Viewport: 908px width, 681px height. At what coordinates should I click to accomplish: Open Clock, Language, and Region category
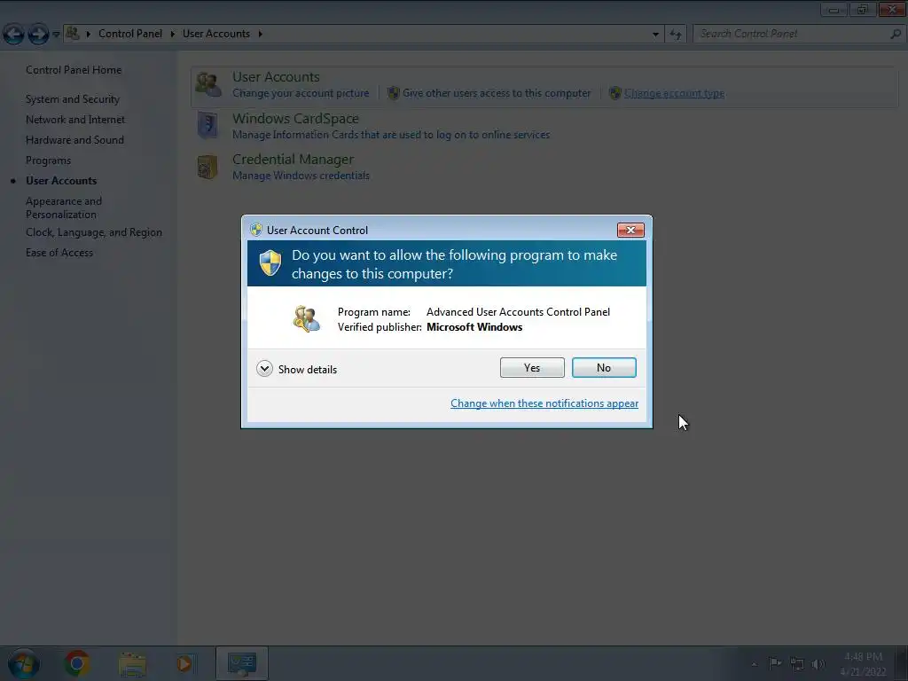pyautogui.click(x=94, y=232)
